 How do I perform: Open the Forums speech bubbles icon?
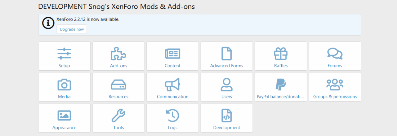[335, 54]
